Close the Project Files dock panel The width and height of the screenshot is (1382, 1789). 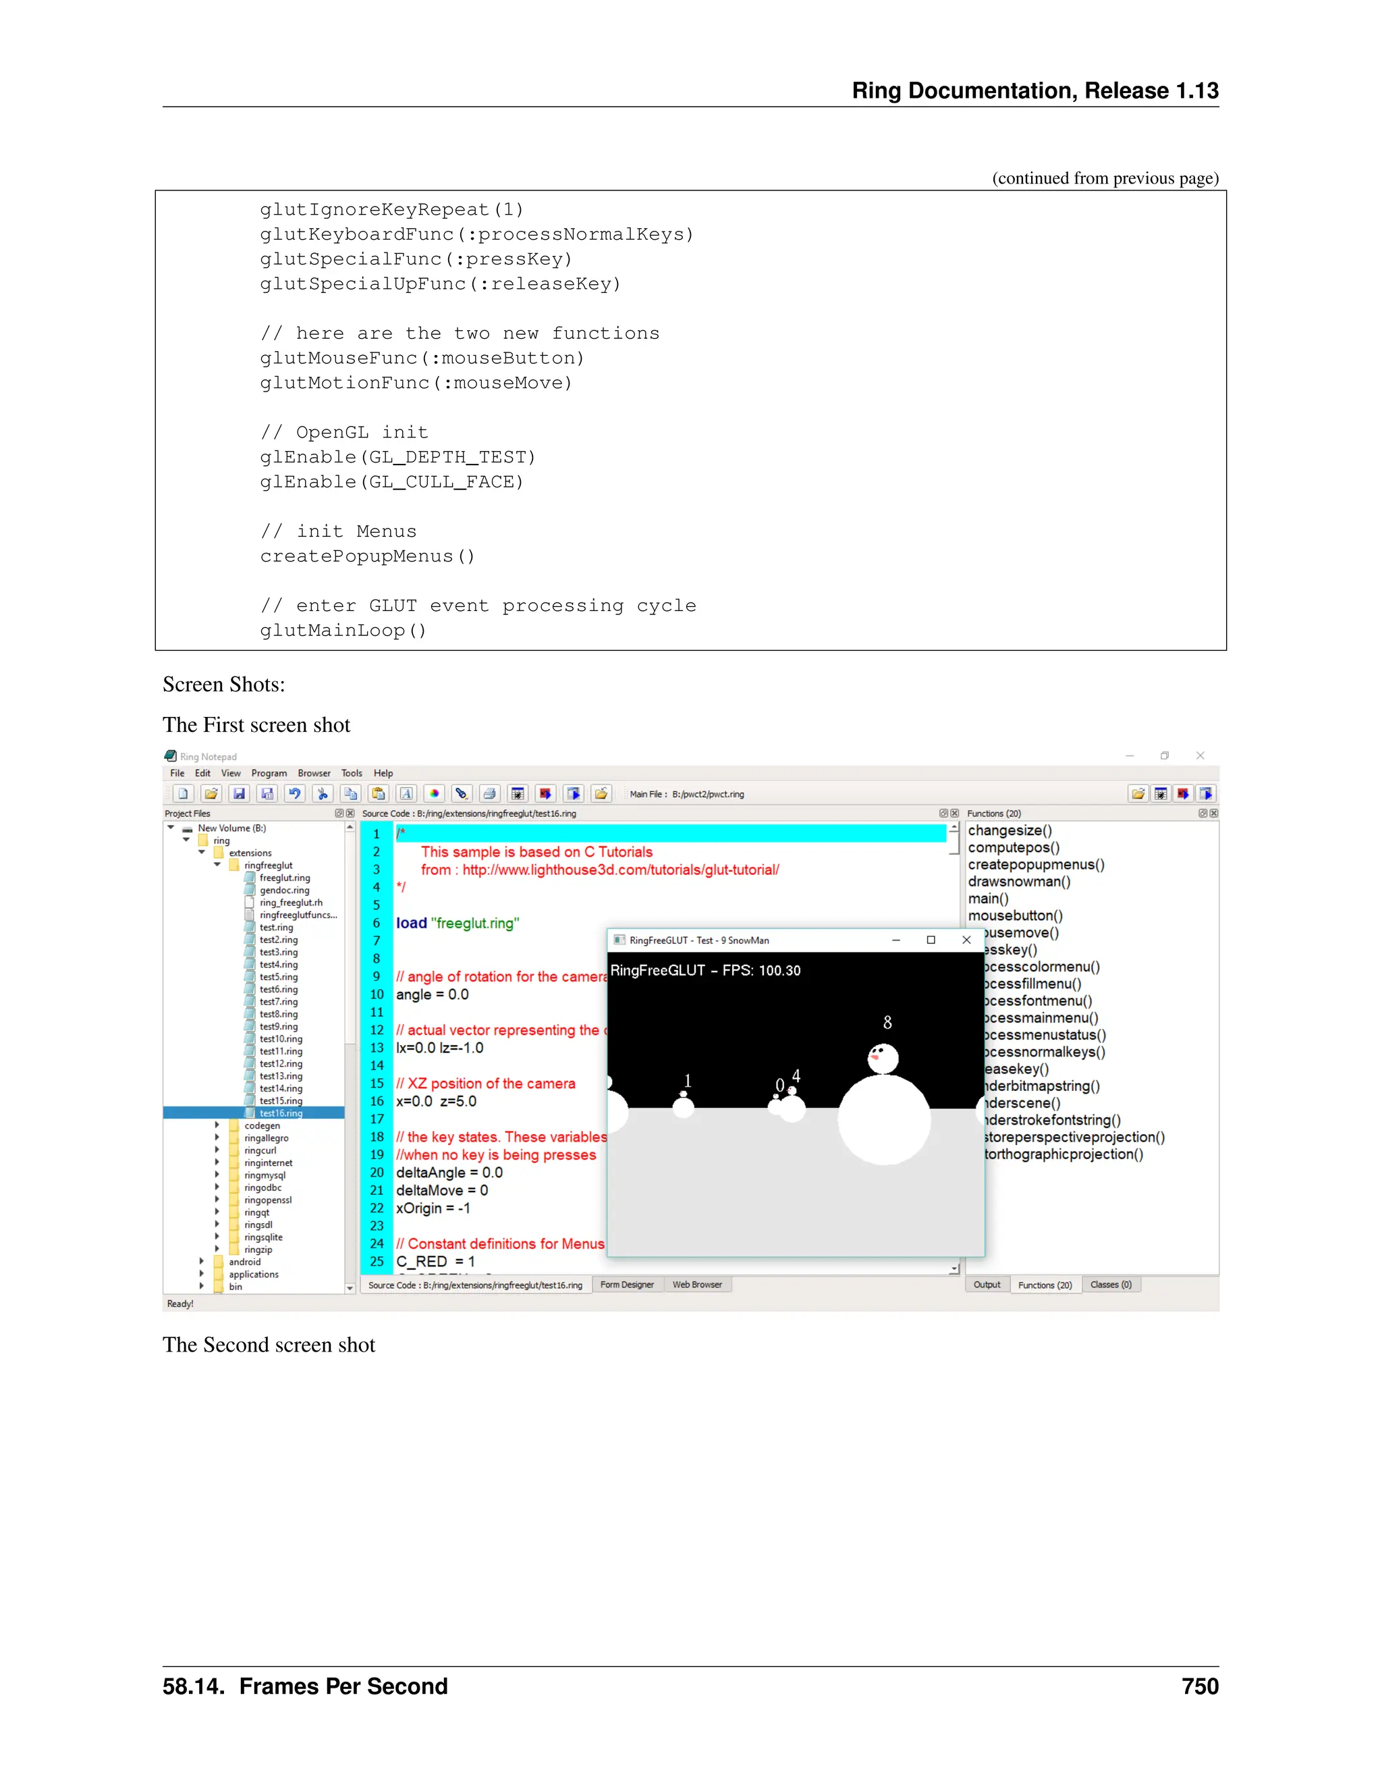pos(350,813)
